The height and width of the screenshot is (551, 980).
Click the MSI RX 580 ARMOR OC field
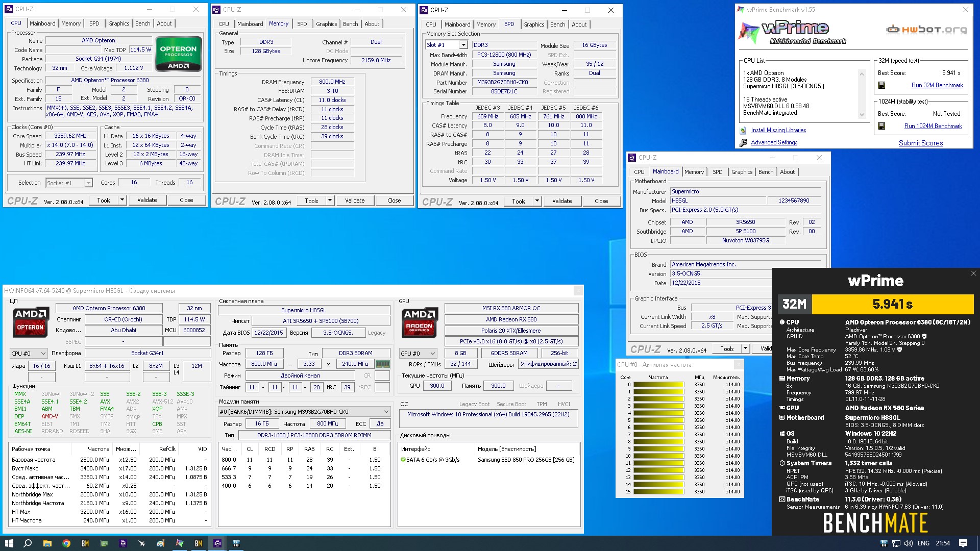pyautogui.click(x=511, y=308)
